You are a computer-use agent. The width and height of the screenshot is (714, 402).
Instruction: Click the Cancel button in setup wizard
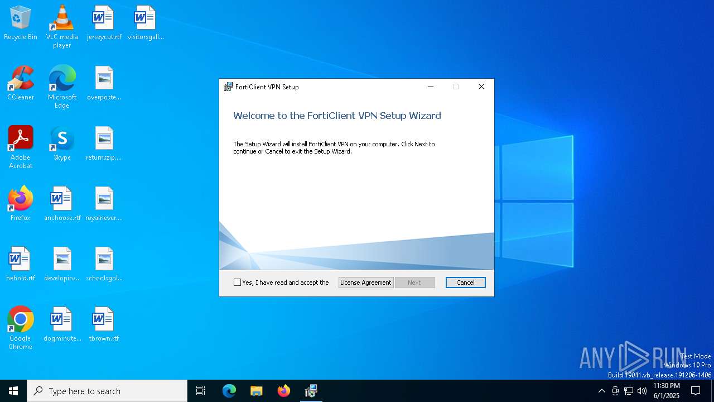tap(466, 283)
